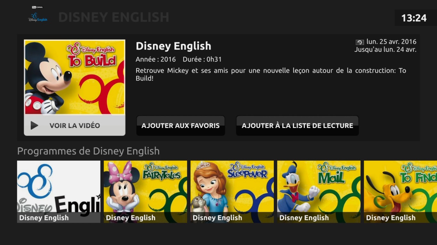Select the VOIR LA VIDÉO text label
Screen dimensions: 437x245
point(75,126)
